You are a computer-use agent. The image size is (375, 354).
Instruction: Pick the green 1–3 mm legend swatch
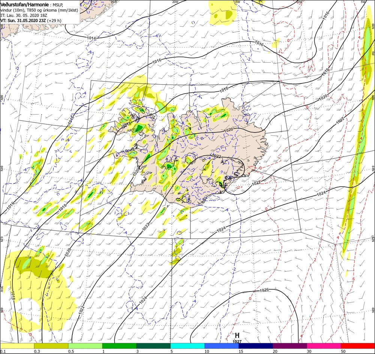click(x=119, y=346)
